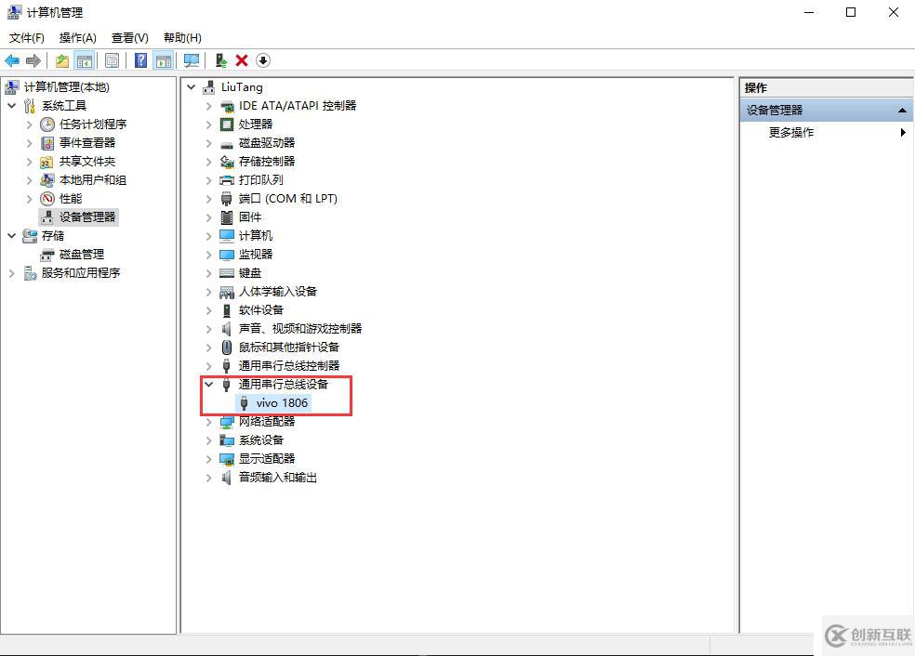
Task: Click the Properties toolbar icon
Action: pyautogui.click(x=112, y=60)
